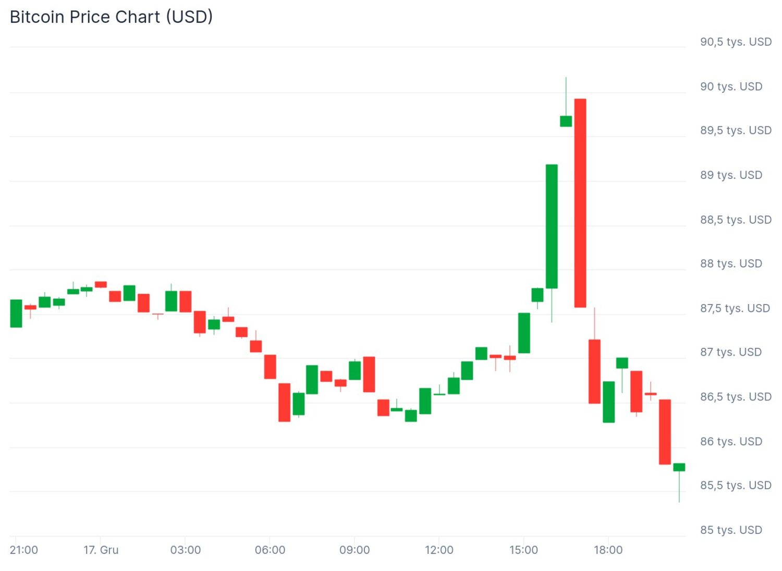Select the 17. Gru date label

(101, 550)
